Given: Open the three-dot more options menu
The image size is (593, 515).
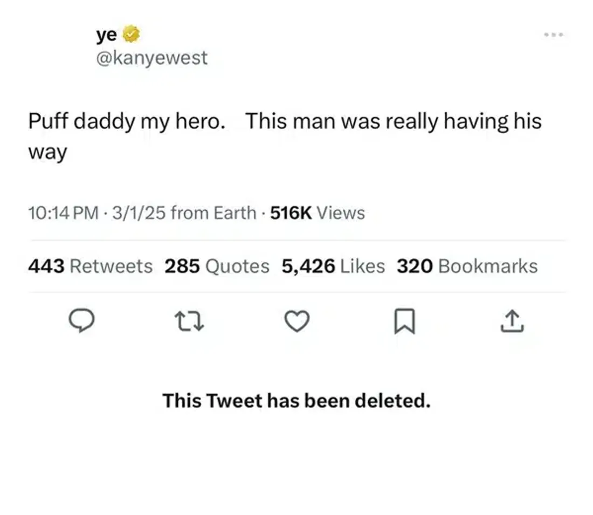Looking at the screenshot, I should pos(554,35).
